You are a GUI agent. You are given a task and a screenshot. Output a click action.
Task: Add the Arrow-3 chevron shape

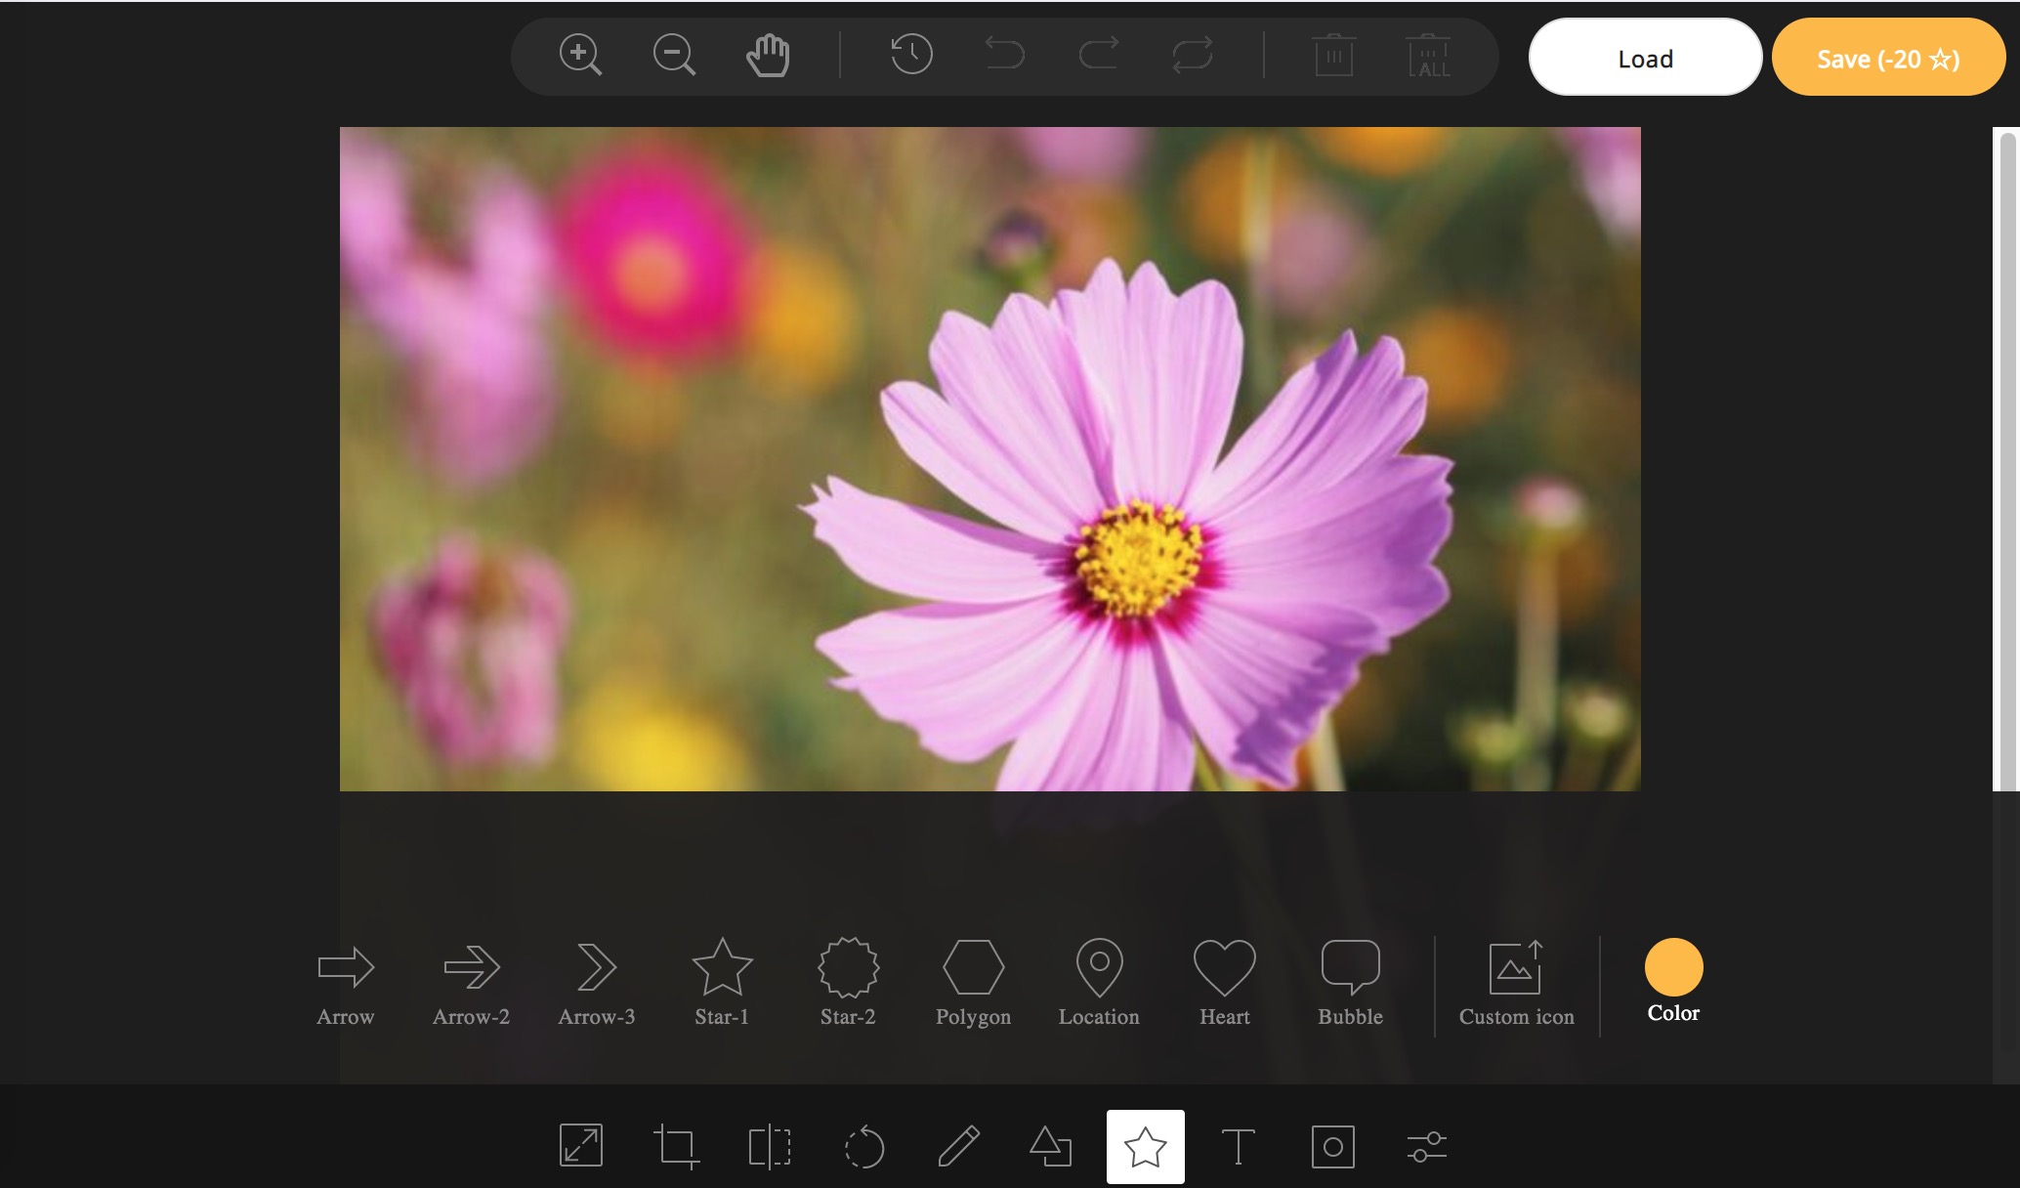(x=597, y=983)
